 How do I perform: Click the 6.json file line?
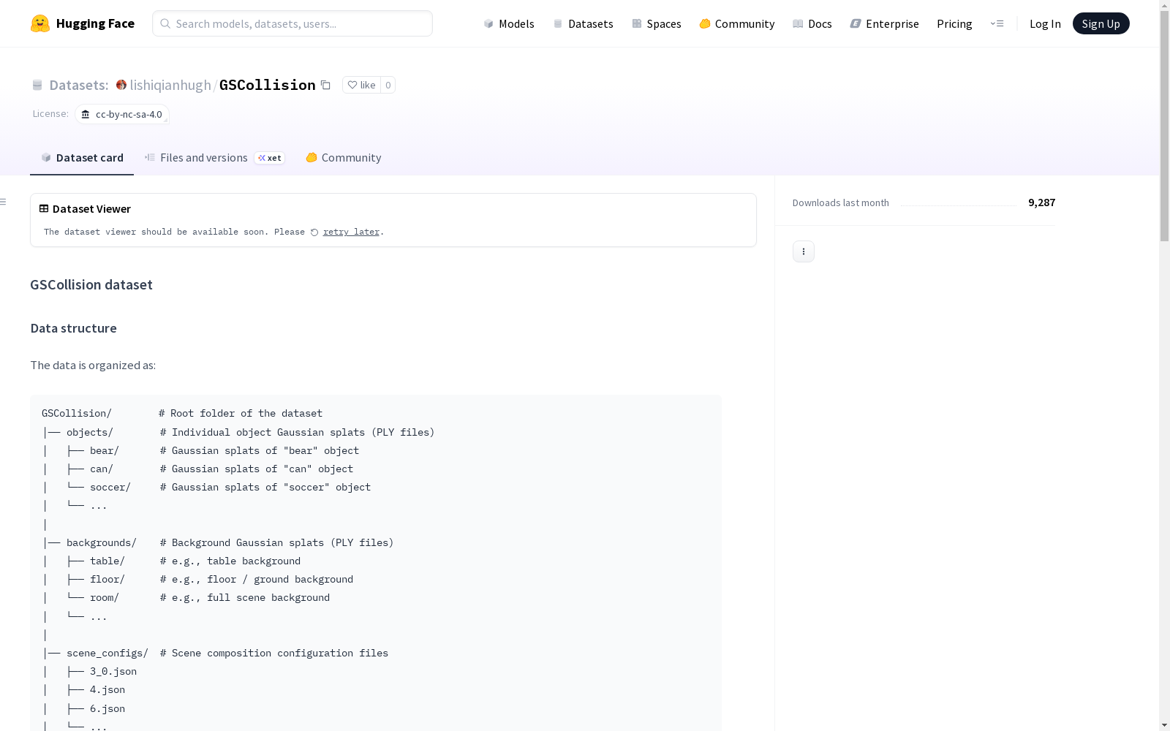[84, 708]
